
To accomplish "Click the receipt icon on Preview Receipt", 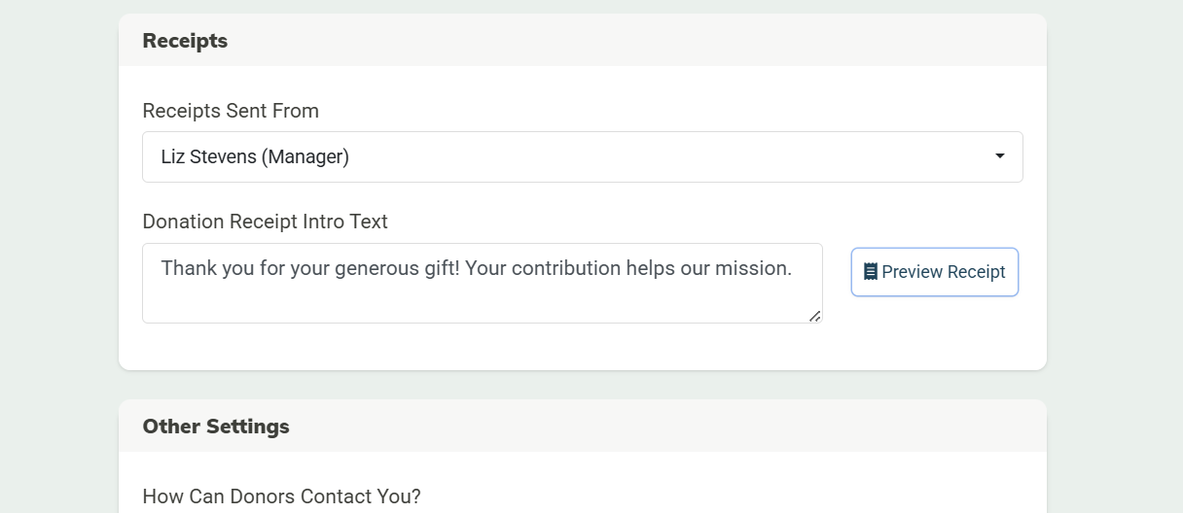I will pos(871,272).
